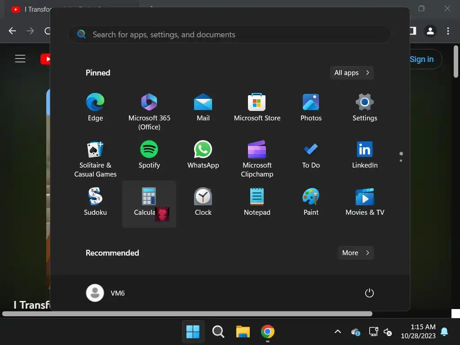Open notifications bell
The height and width of the screenshot is (345, 460).
444,332
